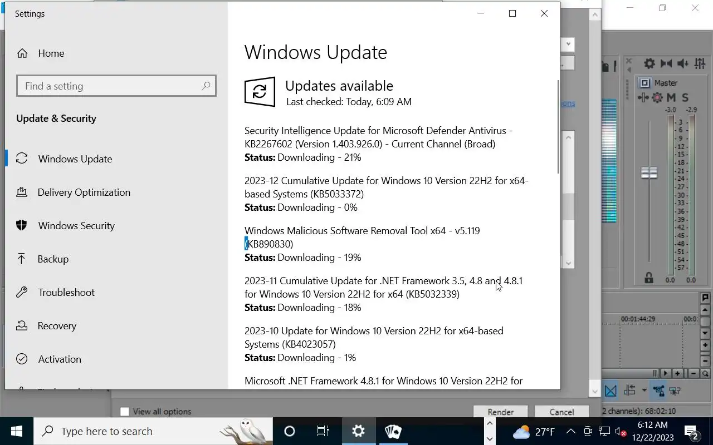The width and height of the screenshot is (713, 445).
Task: Click the left Master peak meter
Action: 670,195
